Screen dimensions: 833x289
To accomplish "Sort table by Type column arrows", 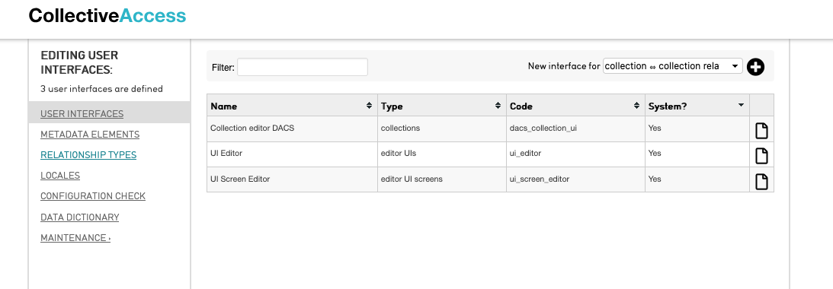I will tap(498, 106).
